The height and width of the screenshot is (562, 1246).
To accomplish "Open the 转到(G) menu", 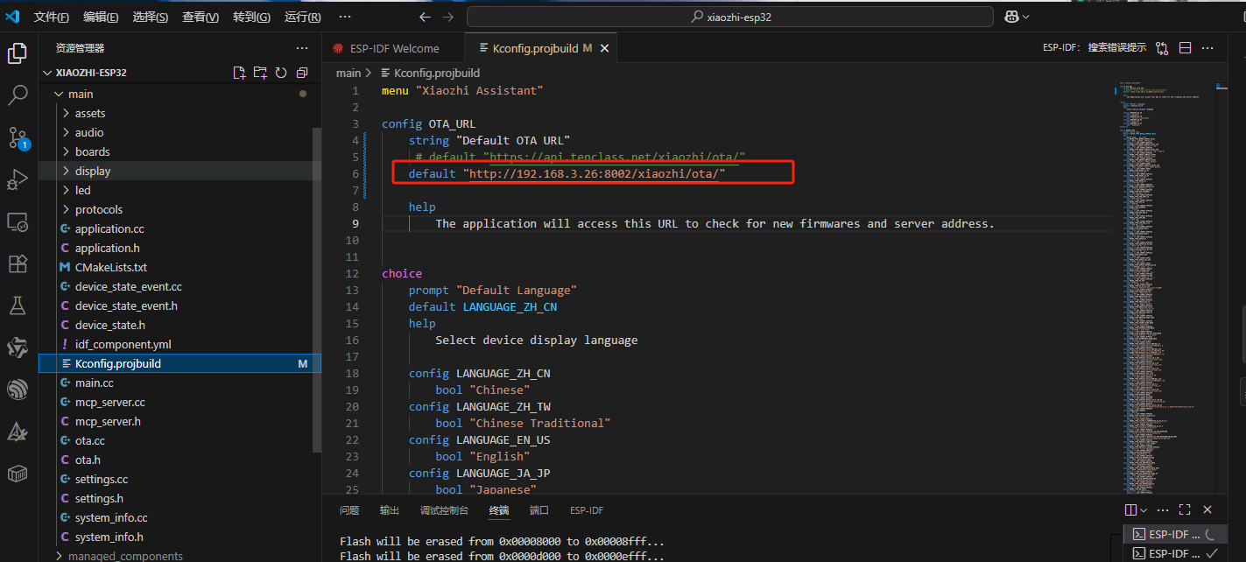I will click(x=251, y=17).
